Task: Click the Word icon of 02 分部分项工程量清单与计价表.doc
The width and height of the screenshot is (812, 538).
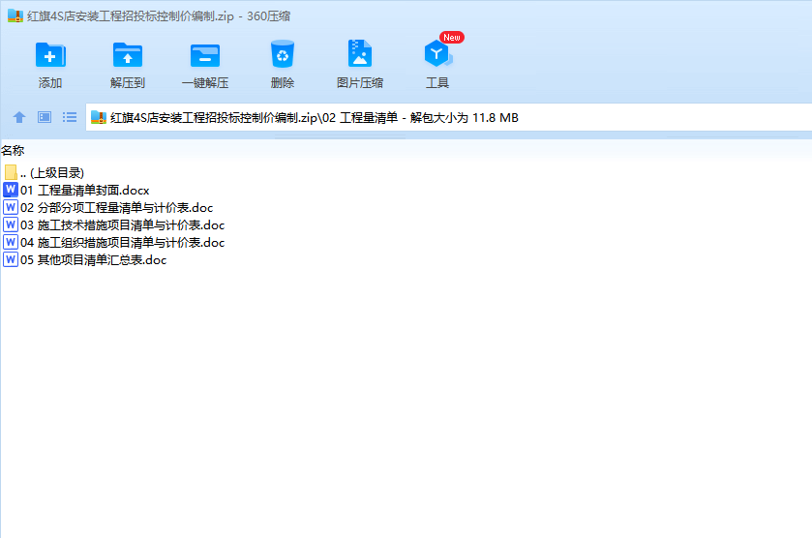Action: point(11,207)
